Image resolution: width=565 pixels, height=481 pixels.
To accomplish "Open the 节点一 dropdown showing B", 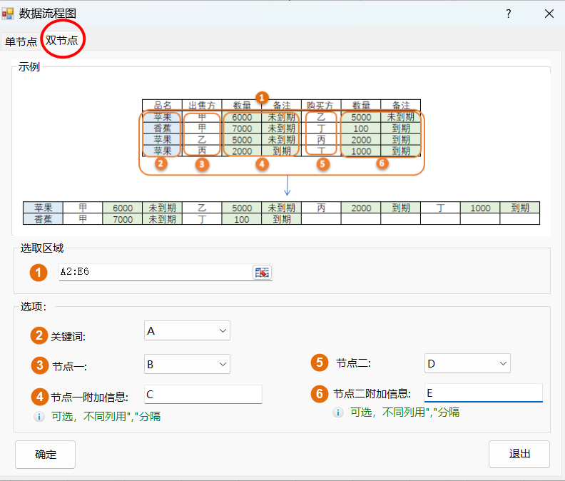I will (187, 364).
